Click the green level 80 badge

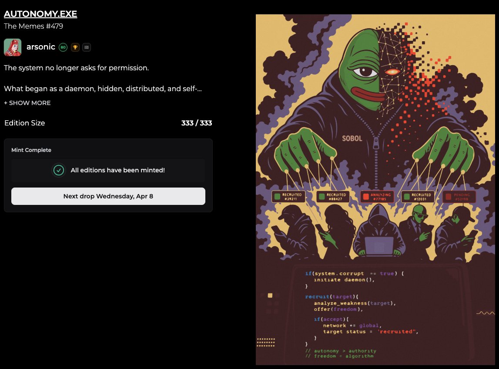coord(63,47)
